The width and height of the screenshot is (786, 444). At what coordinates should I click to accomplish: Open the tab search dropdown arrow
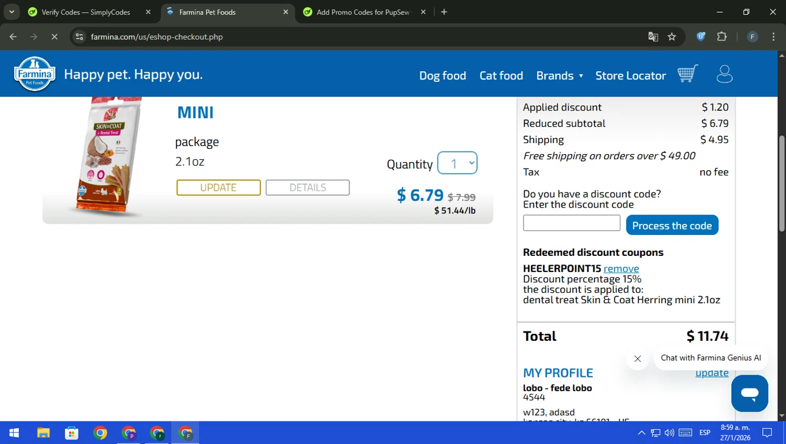[x=12, y=12]
